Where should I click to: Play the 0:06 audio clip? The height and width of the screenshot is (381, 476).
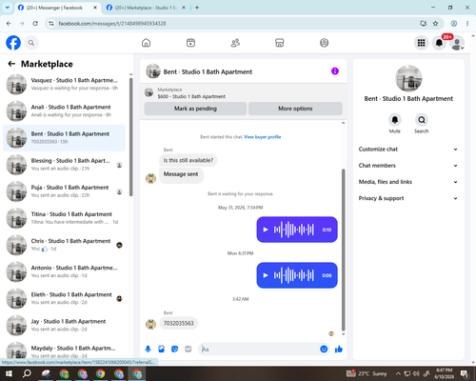(266, 275)
